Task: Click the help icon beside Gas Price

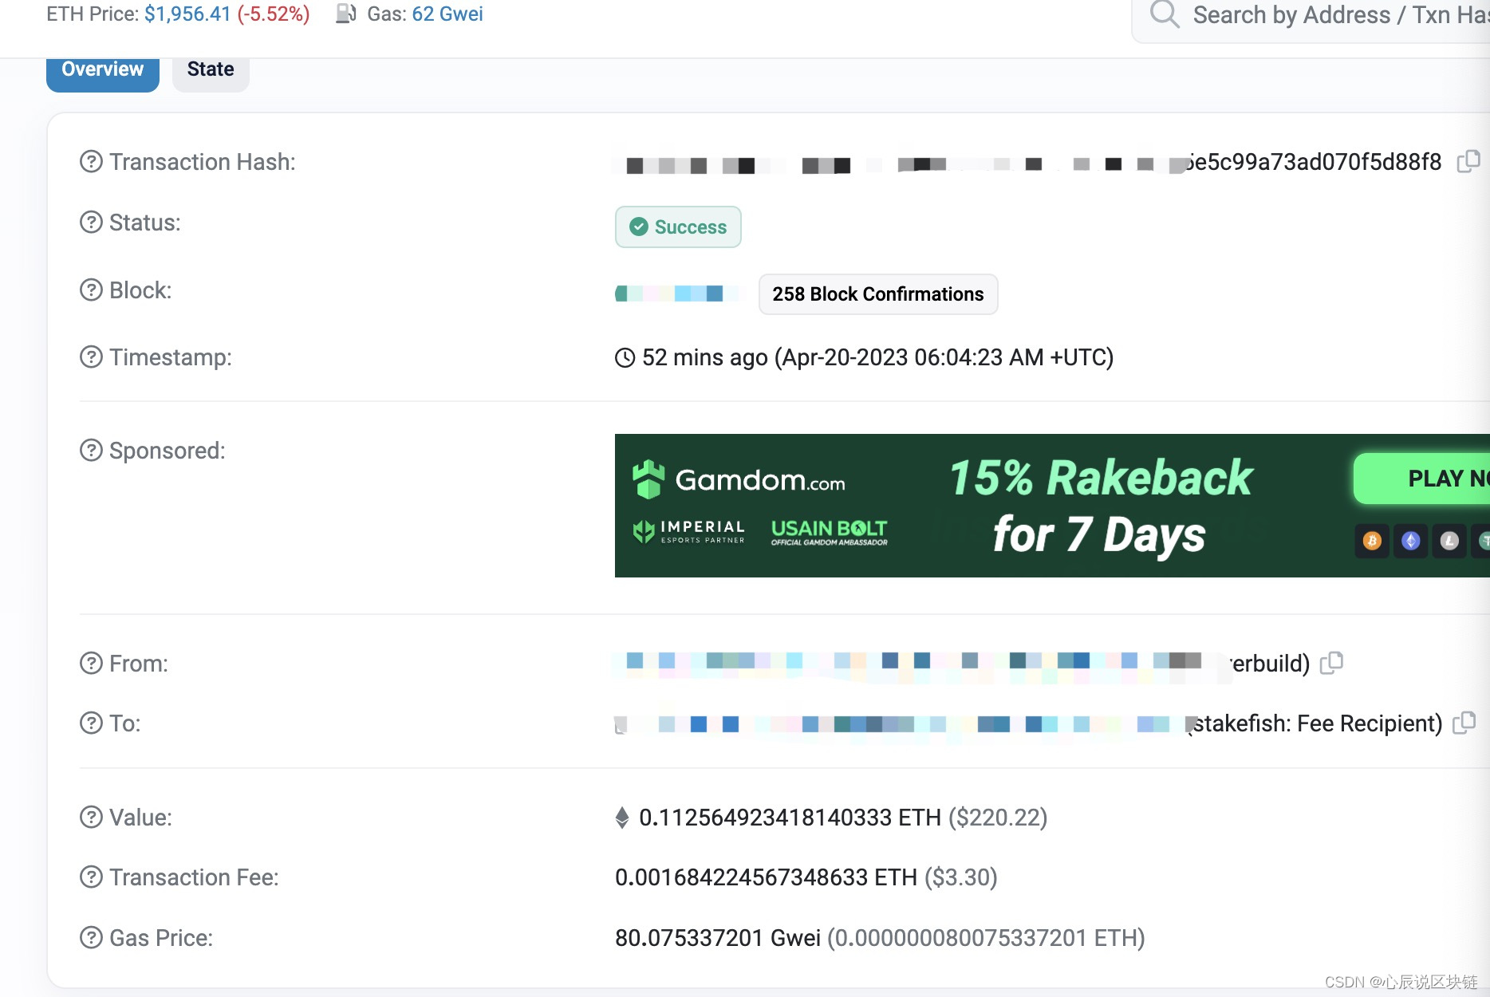Action: click(91, 938)
